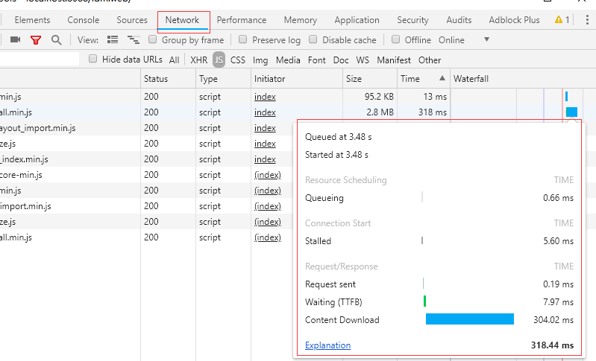
Task: Sort by the Size column header
Action: click(370, 78)
